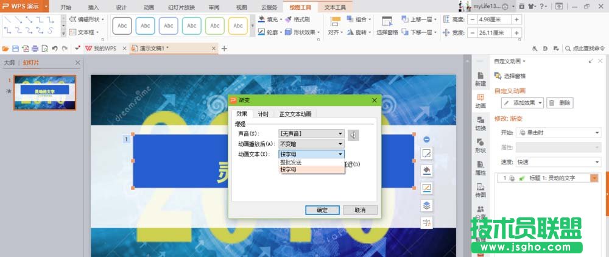Click the new tab plus icon
609x257 pixels.
(224, 49)
